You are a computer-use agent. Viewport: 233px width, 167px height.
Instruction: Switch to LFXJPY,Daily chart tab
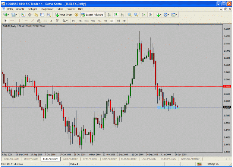click(x=31, y=159)
